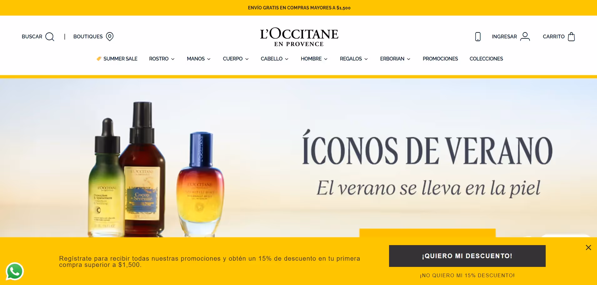The height and width of the screenshot is (285, 597).
Task: Open the Colecciones menu item
Action: pyautogui.click(x=486, y=59)
